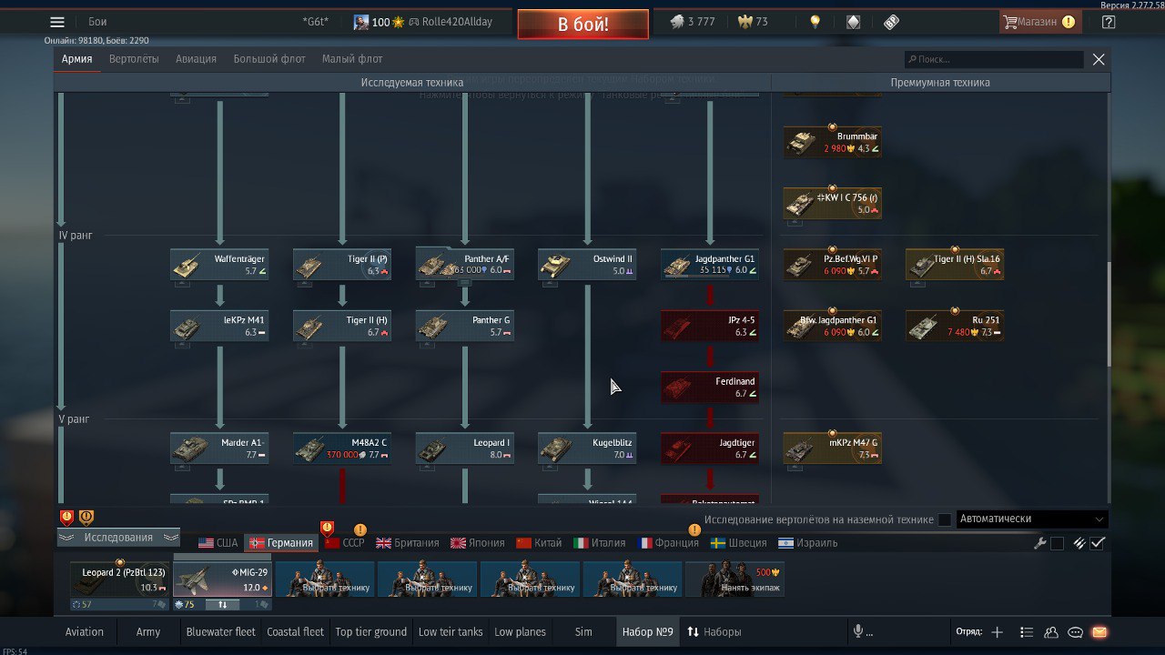1165x655 pixels.
Task: Click the microphone voice chat icon
Action: [x=857, y=631]
